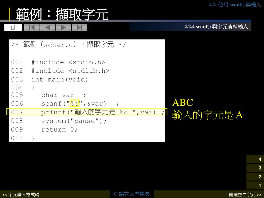
Task: Go forward to 處理空白字元 link
Action: tap(245, 195)
